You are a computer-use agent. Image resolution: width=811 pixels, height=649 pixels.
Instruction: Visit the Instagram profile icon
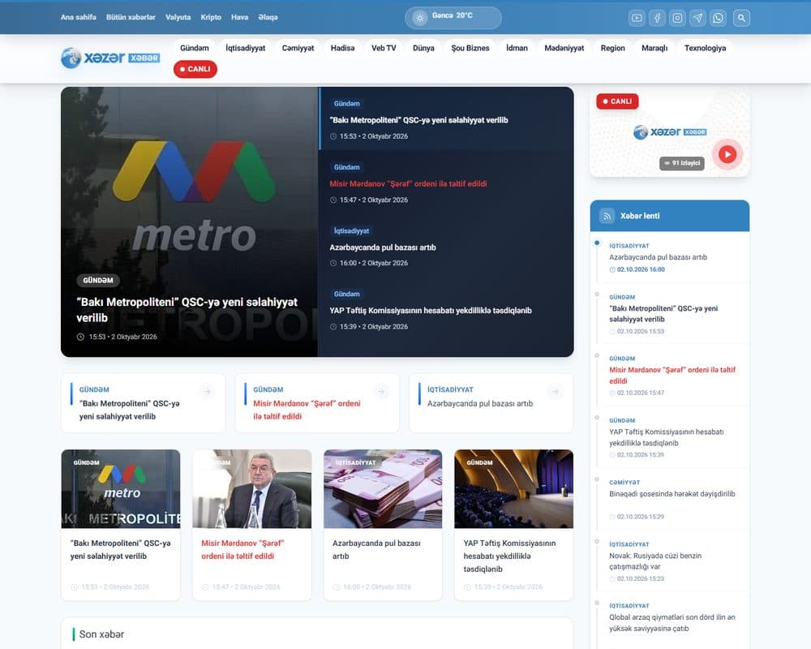click(677, 18)
